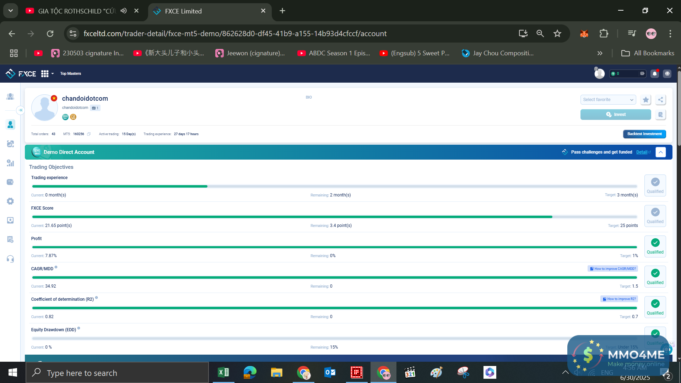Open Chrome three-dot menu
This screenshot has width=681, height=383.
[670, 33]
